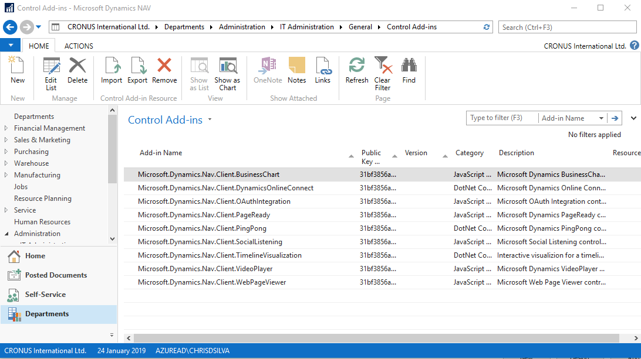The width and height of the screenshot is (641, 359).
Task: Select the Microsoft.Dynamics.Nav.Client.PingPong row
Action: (x=382, y=228)
